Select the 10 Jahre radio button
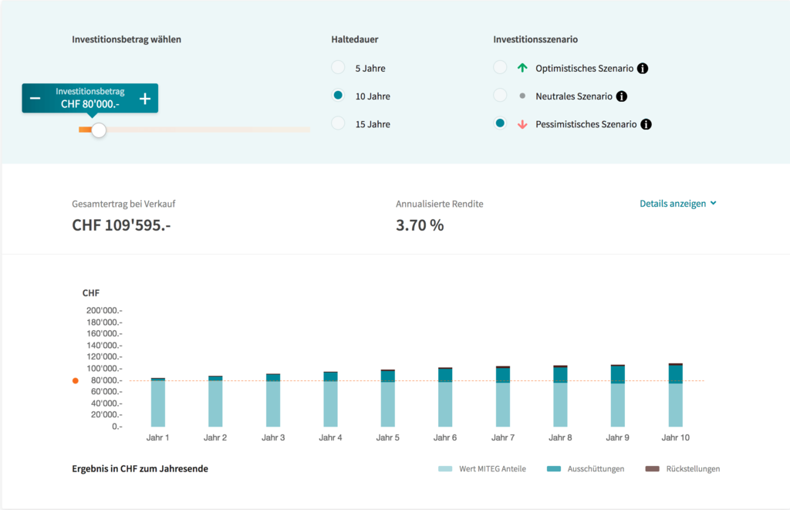This screenshot has height=510, width=790. (x=338, y=96)
